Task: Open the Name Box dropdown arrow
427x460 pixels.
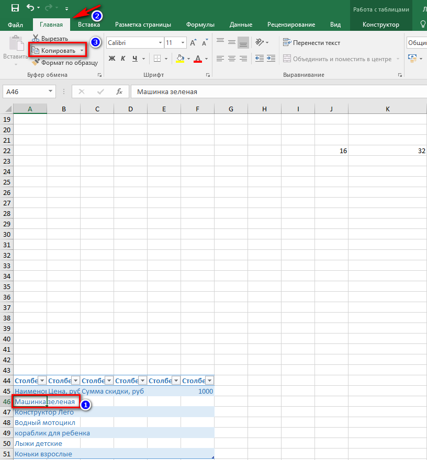Action: [x=51, y=92]
